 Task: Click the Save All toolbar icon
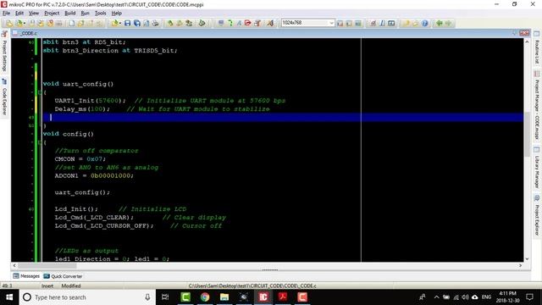tap(137, 23)
